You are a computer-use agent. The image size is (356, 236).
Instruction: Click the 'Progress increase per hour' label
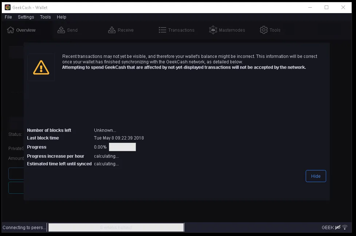pyautogui.click(x=56, y=156)
